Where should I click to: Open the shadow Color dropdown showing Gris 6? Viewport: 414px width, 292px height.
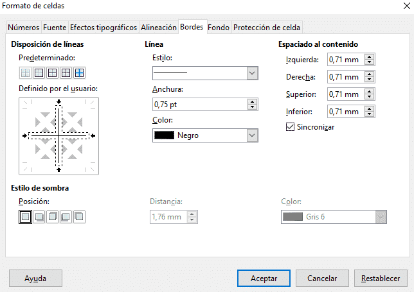point(334,217)
